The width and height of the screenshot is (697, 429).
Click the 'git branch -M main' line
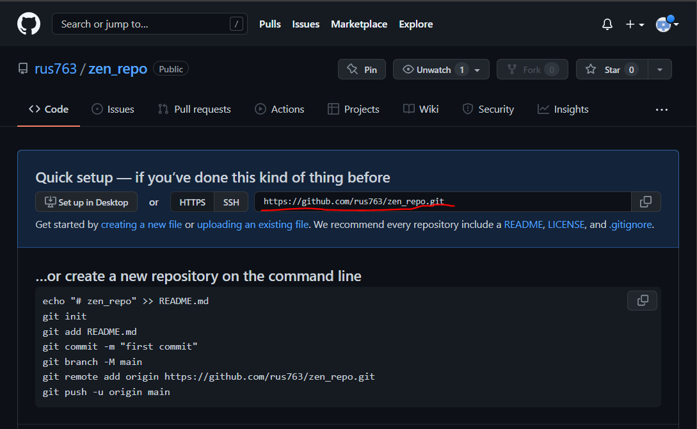(x=92, y=361)
